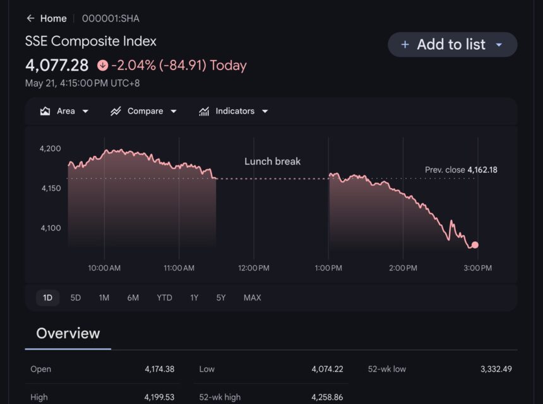
Task: Select the 6M time range
Action: click(x=133, y=298)
